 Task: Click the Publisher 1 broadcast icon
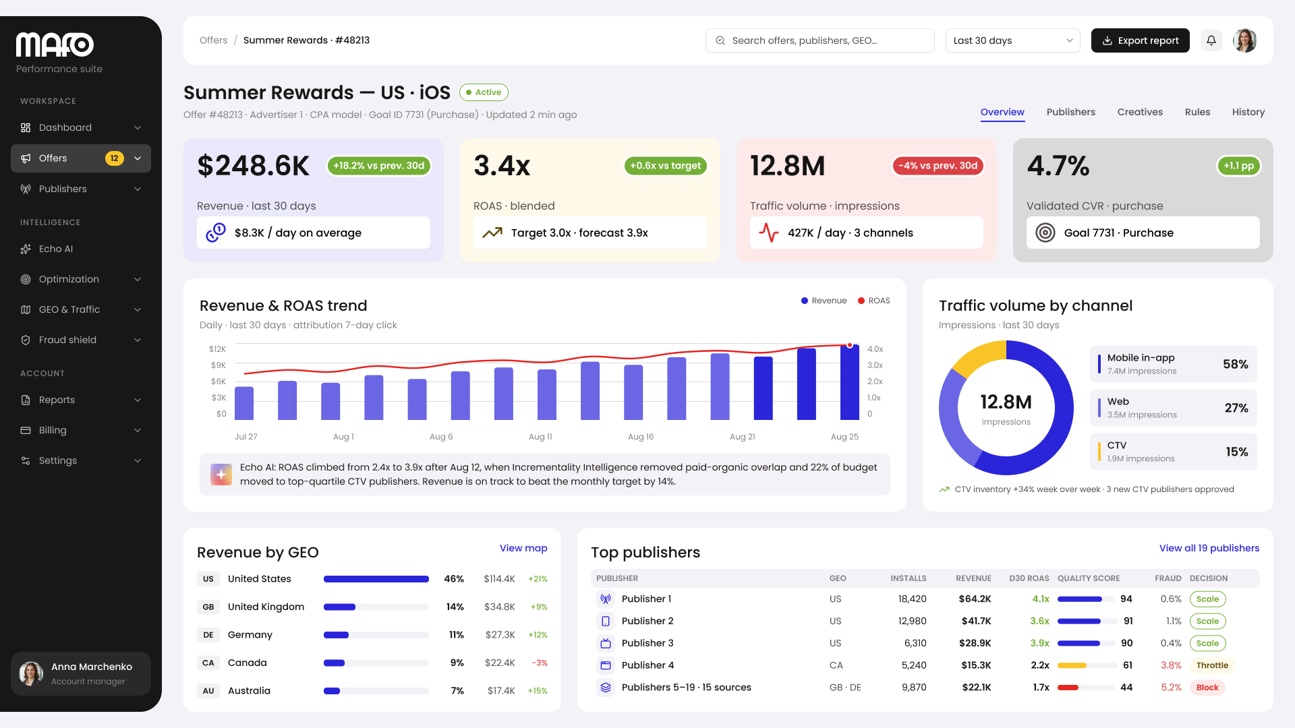coord(606,599)
